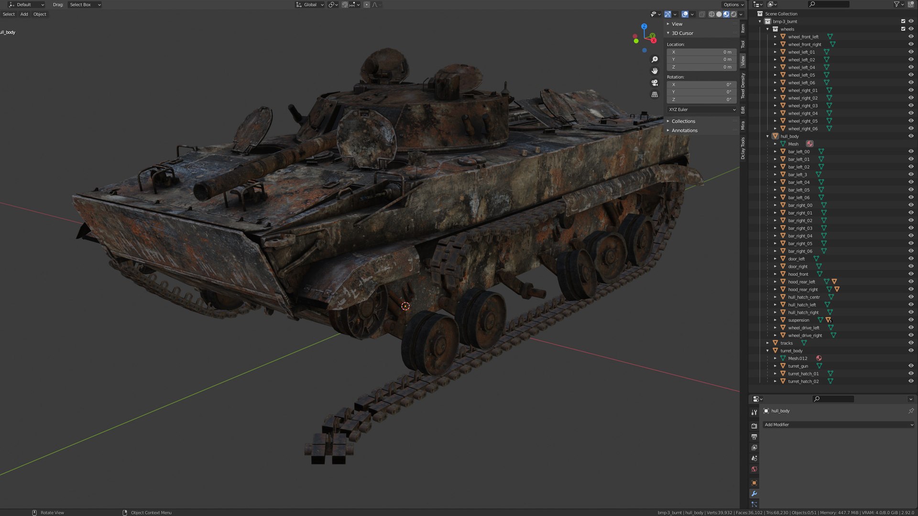Uncheck the bmp-3_burnt collection checkbox
This screenshot has height=516, width=918.
[x=903, y=21]
